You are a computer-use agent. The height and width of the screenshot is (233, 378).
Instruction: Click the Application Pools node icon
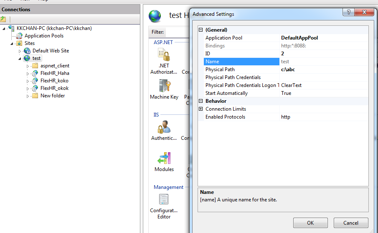pyautogui.click(x=19, y=36)
